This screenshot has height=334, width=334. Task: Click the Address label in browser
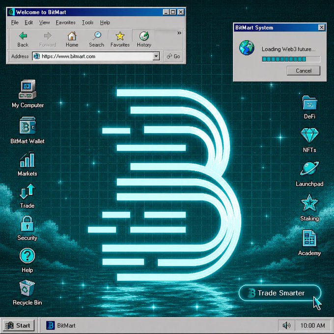(x=20, y=56)
